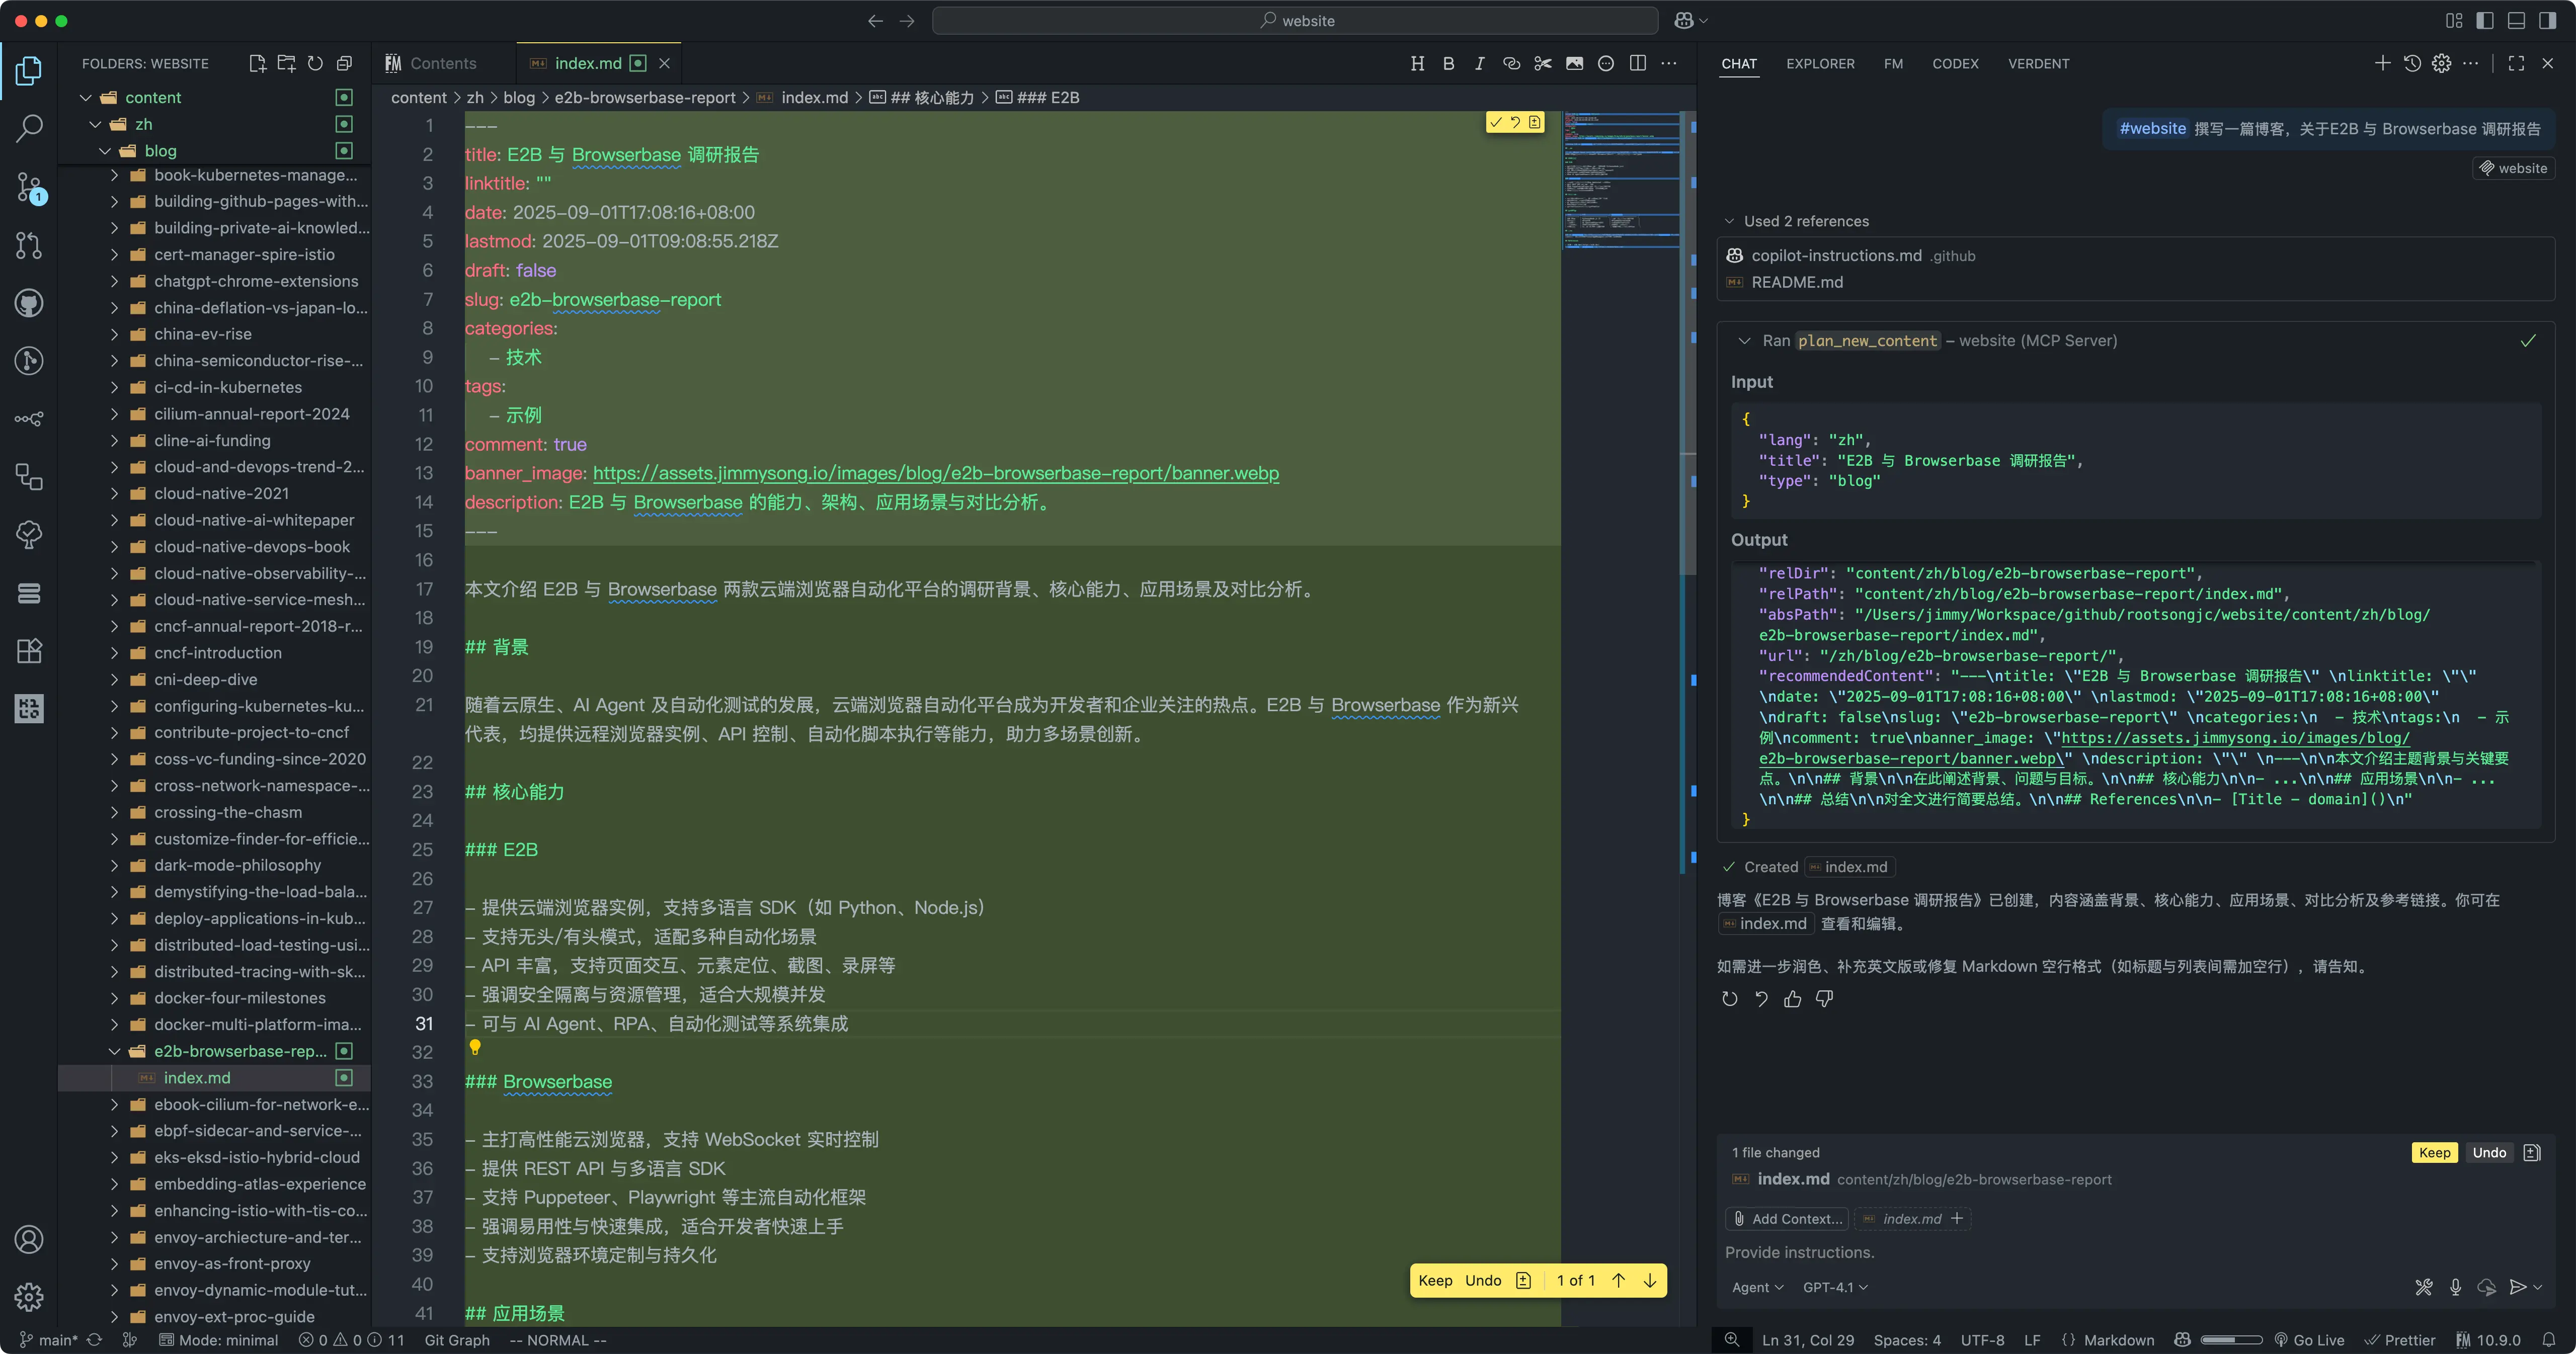Screen dimensions: 2576x1354
Task: Collapse the zh folder chevron
Action: [x=96, y=124]
